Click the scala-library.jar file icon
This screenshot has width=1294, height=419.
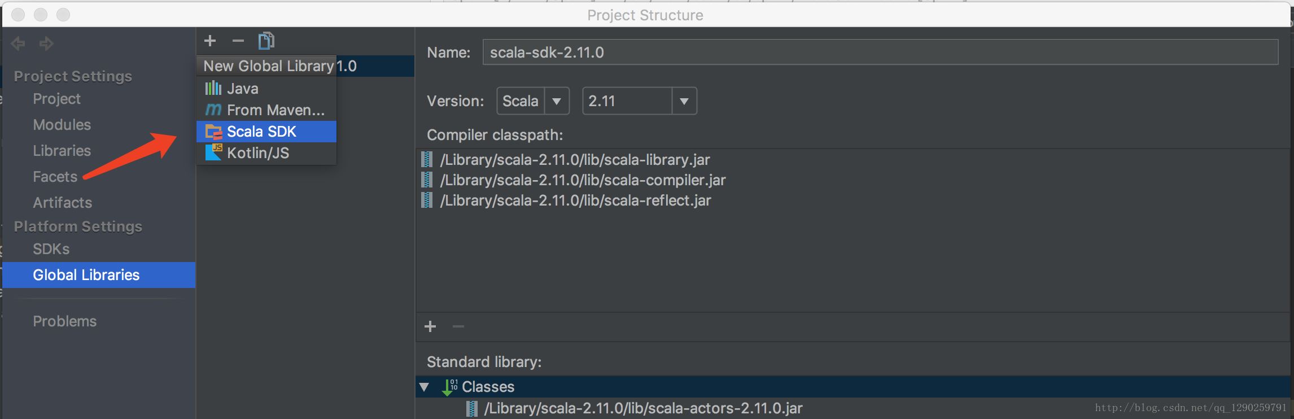point(427,160)
